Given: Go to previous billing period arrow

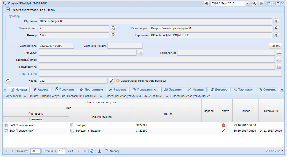Looking at the screenshot, I should click(206, 3).
